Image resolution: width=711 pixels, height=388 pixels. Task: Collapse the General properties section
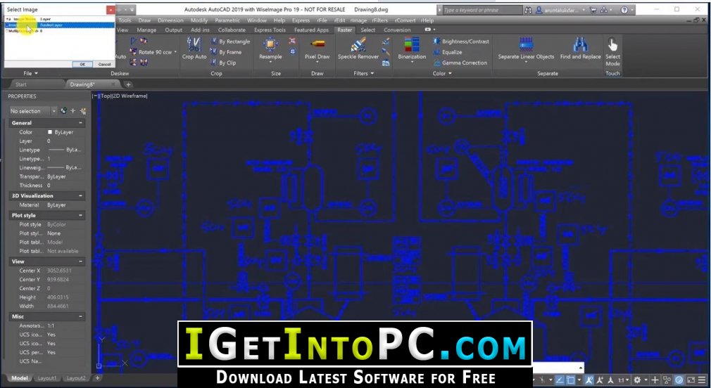[81, 123]
